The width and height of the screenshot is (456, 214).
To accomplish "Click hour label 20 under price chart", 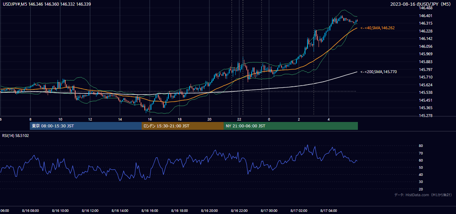I will (x=209, y=119).
